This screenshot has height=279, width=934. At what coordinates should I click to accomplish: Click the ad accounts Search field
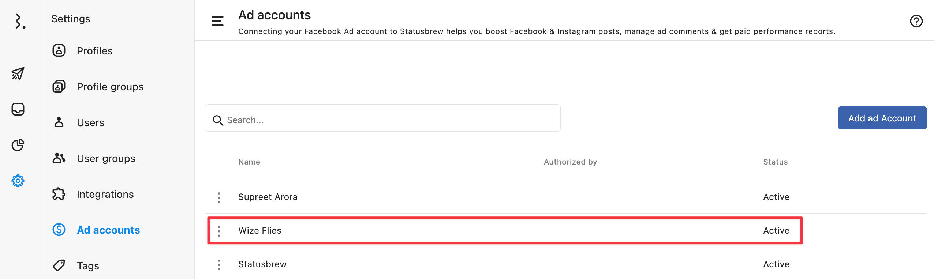(x=388, y=120)
